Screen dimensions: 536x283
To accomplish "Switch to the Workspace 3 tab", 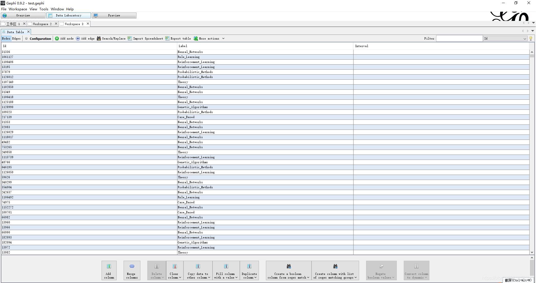I will (74, 24).
